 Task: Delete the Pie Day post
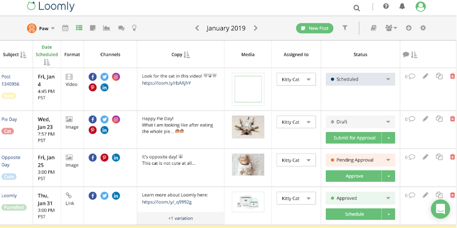pos(452,119)
